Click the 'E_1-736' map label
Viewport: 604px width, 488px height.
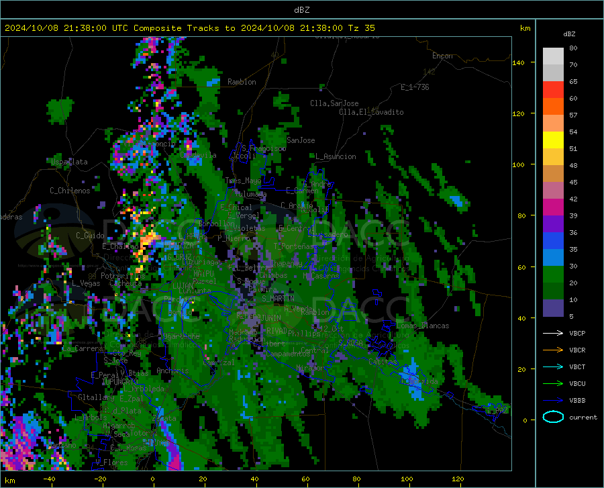tap(415, 87)
